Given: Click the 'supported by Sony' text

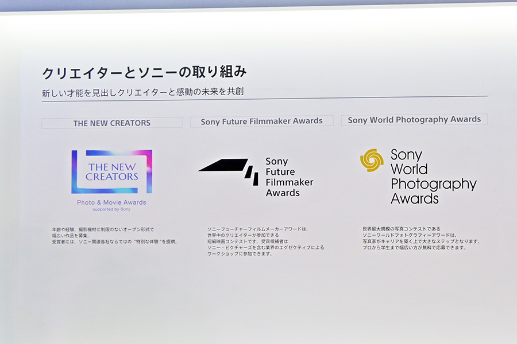Looking at the screenshot, I should coord(111,209).
